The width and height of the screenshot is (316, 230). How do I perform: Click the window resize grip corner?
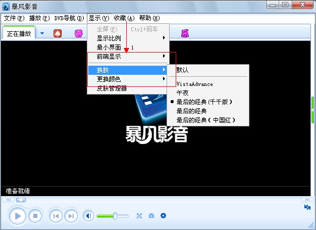(311, 225)
